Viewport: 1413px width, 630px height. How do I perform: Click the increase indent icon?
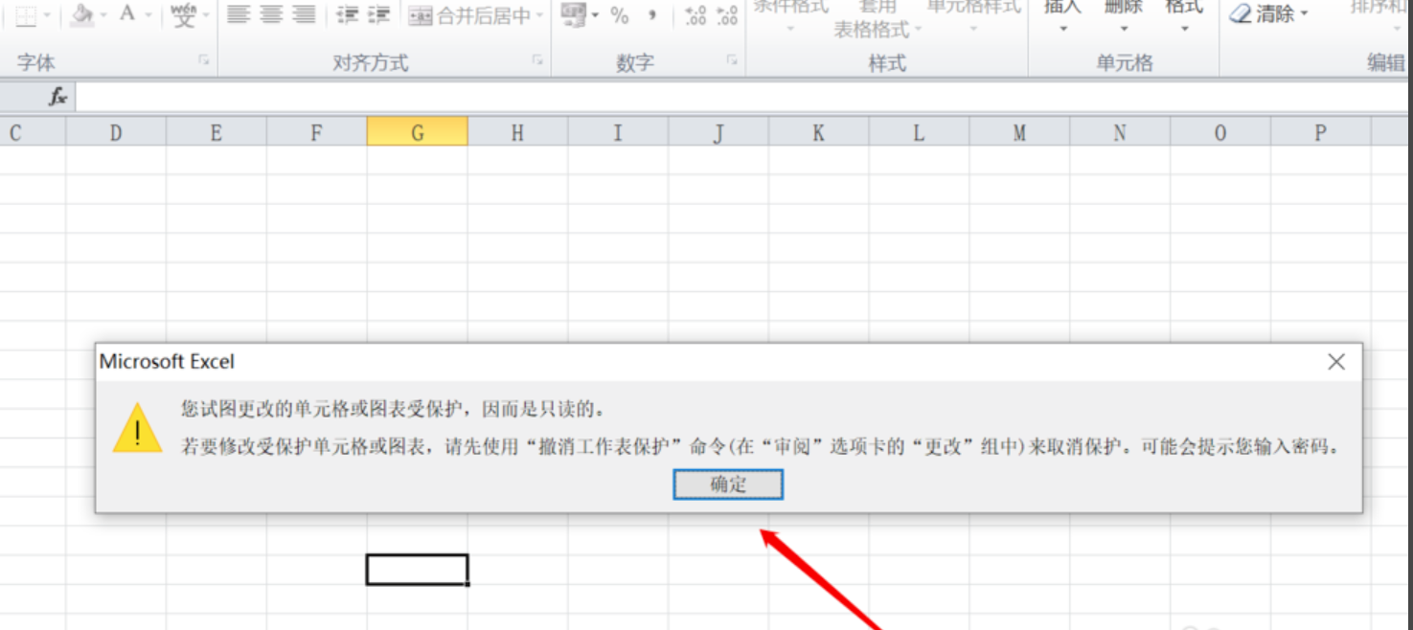pos(378,14)
